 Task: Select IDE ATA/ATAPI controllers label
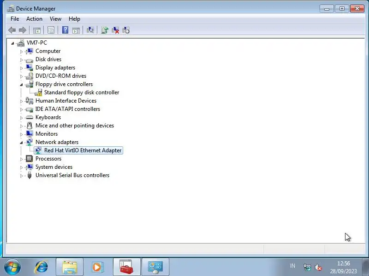tap(68, 109)
